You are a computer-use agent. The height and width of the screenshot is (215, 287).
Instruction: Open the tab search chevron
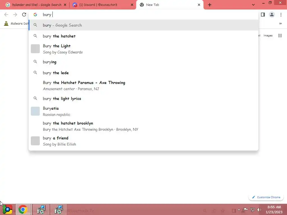pyautogui.click(x=253, y=5)
